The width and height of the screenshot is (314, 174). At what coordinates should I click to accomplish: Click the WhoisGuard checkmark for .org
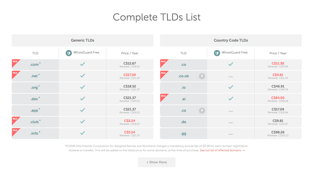coord(82,87)
